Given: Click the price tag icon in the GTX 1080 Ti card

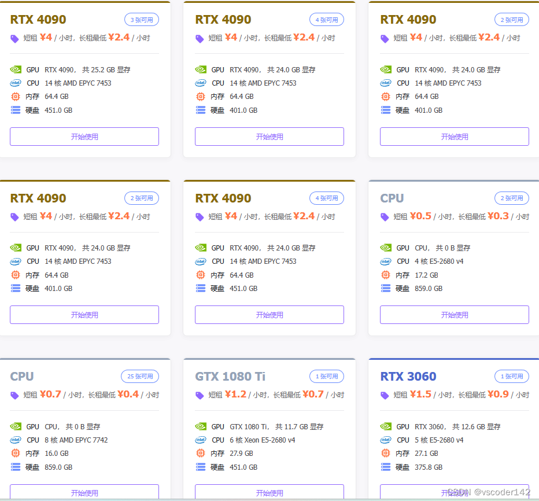Looking at the screenshot, I should (x=200, y=396).
